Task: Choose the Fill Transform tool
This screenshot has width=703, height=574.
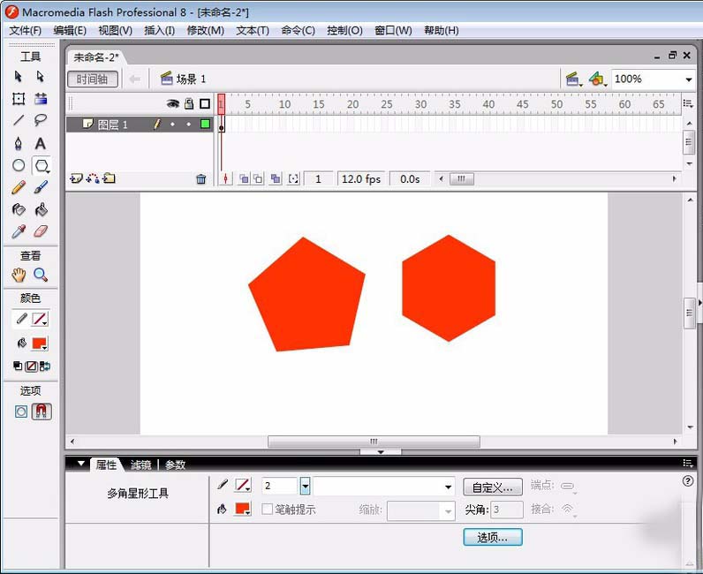Action: (41, 99)
